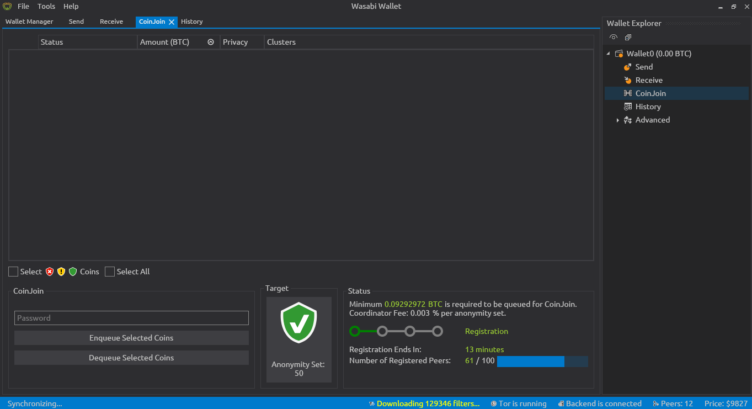The height and width of the screenshot is (409, 752).
Task: Click the registered peers progress bar
Action: point(542,362)
